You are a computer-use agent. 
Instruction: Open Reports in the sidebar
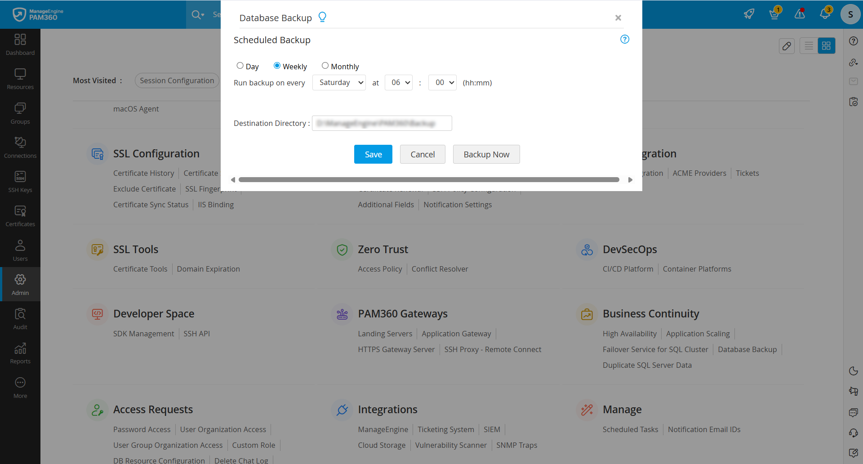[20, 353]
